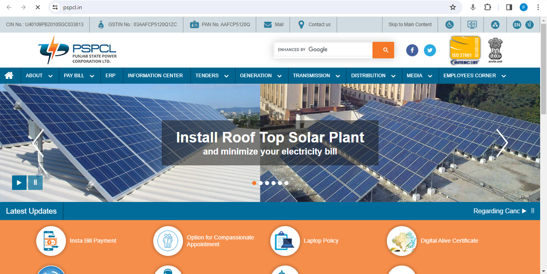Screen dimensions: 547x274
Task: Open the ERP menu item
Action: point(111,76)
